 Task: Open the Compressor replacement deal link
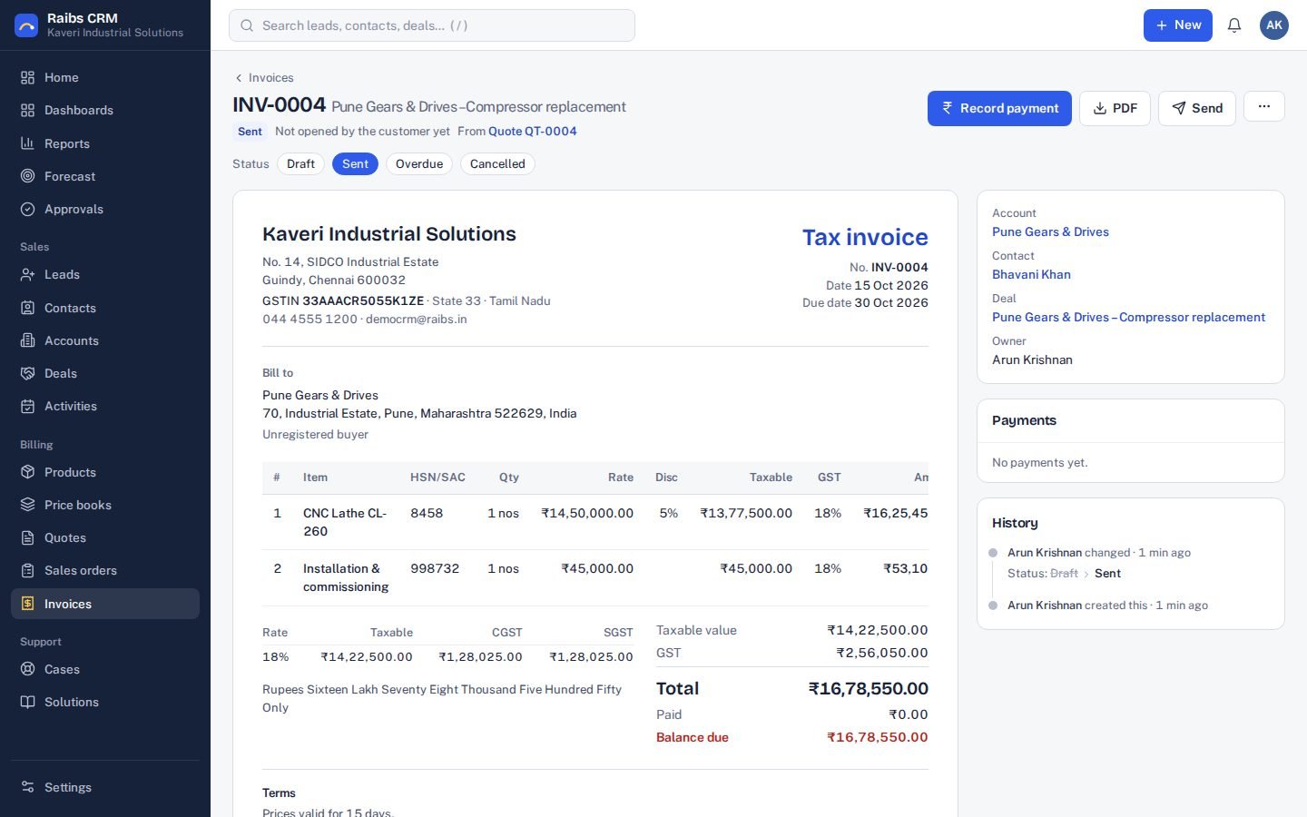pos(1128,317)
